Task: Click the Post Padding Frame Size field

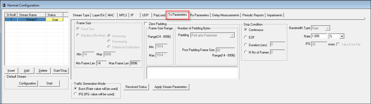Action: [x=225, y=50]
